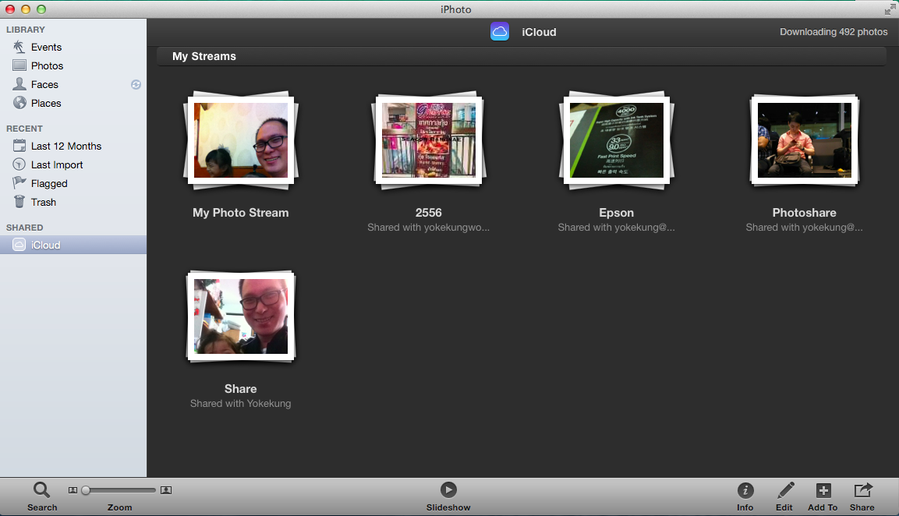The image size is (899, 516).
Task: Adjust the Zoom slider handle
Action: pyautogui.click(x=86, y=490)
